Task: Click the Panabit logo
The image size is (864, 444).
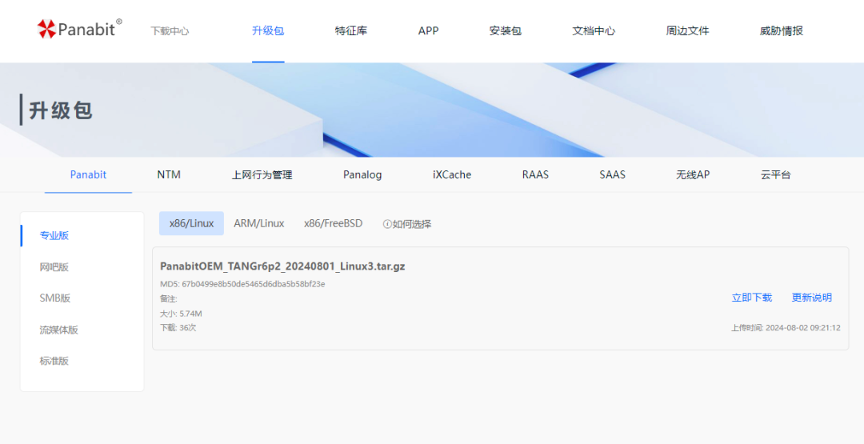Action: (x=79, y=29)
